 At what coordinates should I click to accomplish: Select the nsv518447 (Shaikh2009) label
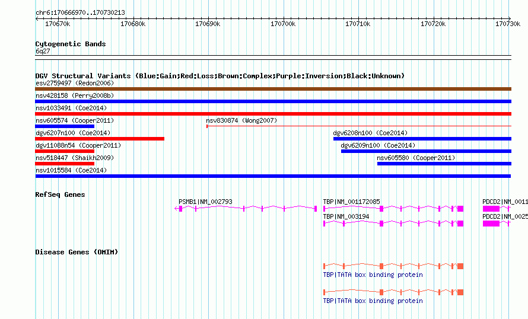(75, 158)
